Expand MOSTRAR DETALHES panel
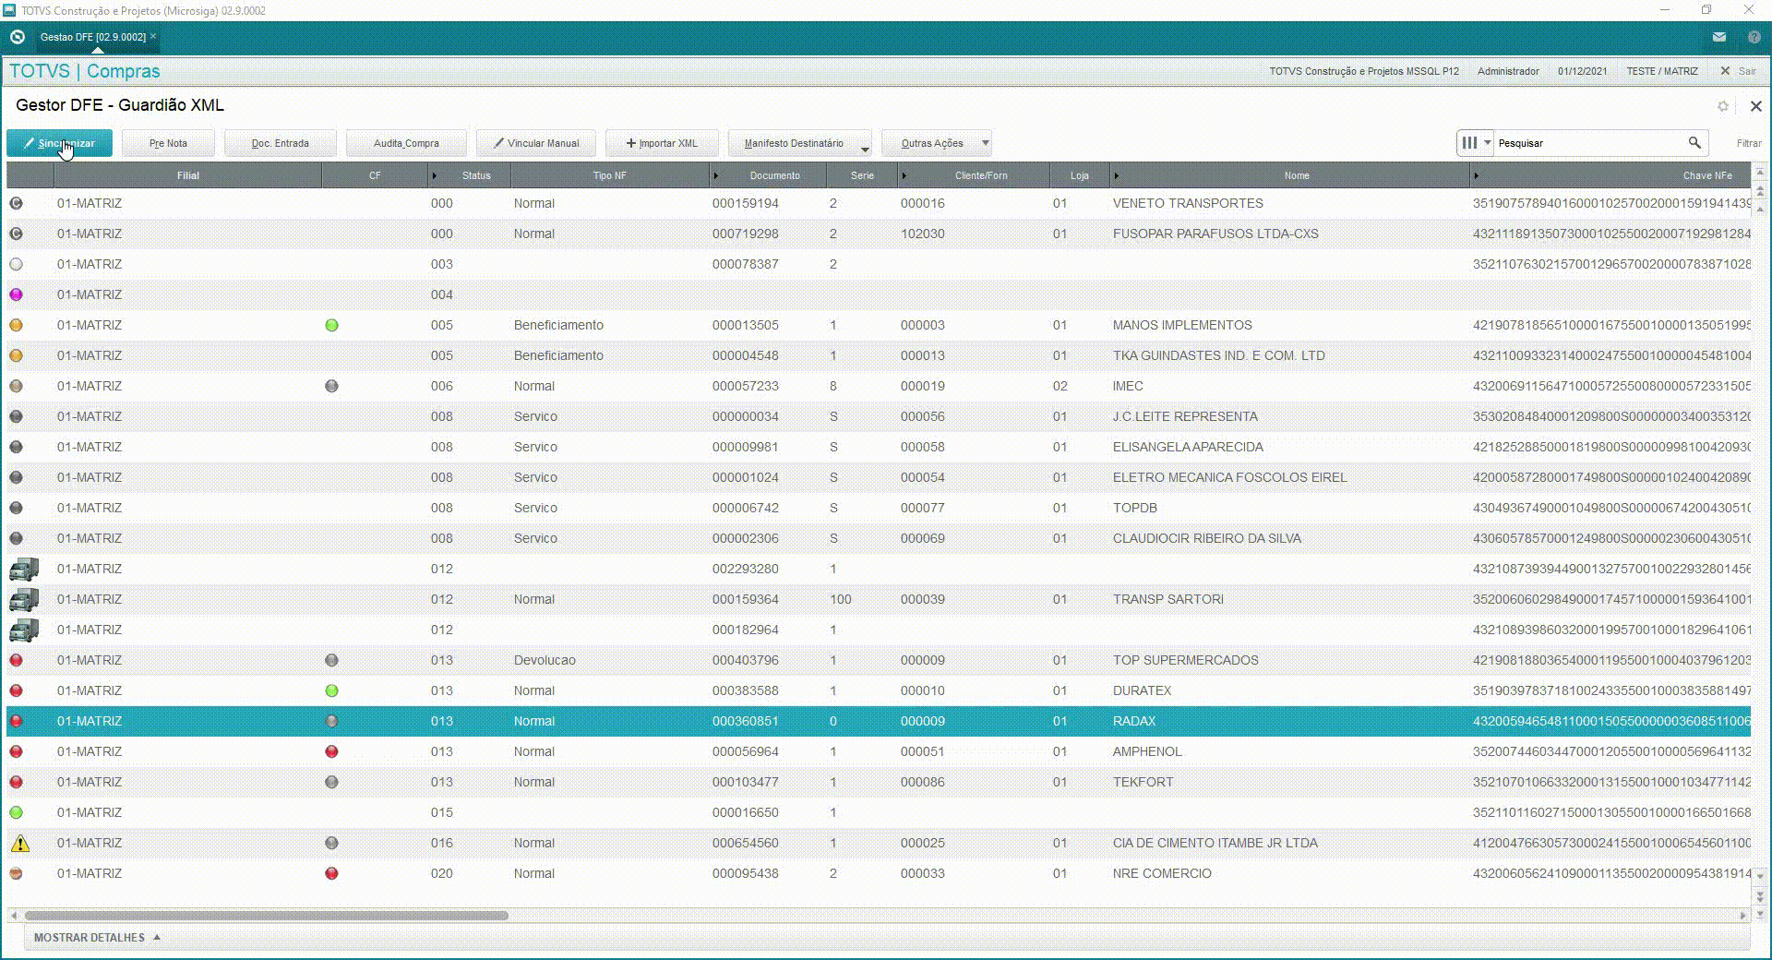 pos(97,937)
